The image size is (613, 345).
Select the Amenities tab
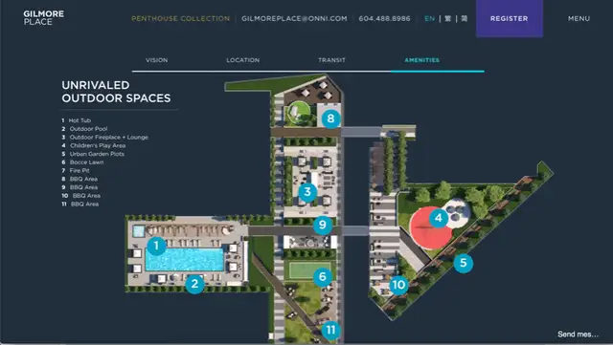[421, 60]
